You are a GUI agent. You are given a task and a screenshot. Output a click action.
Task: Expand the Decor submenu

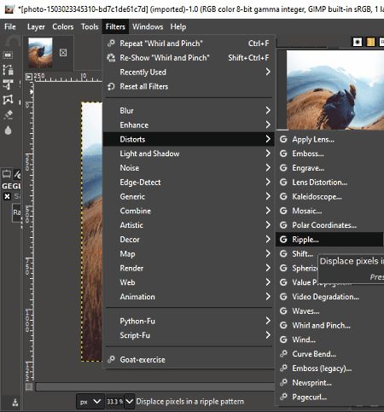pos(189,240)
